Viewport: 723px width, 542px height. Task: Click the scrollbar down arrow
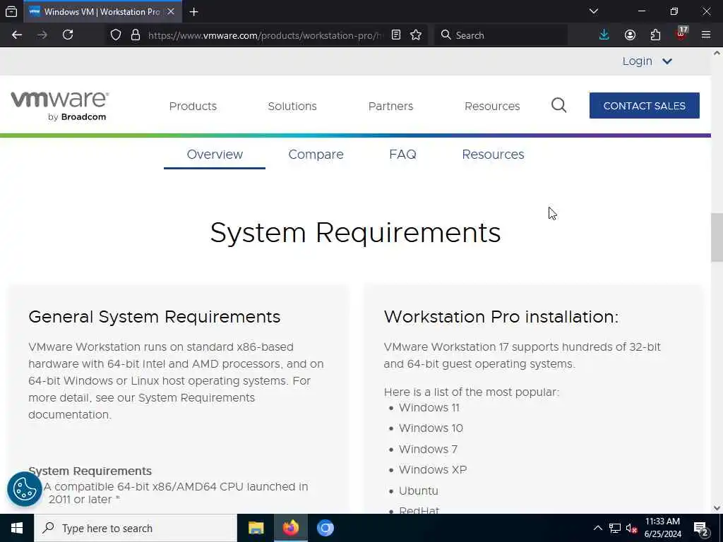point(717,508)
